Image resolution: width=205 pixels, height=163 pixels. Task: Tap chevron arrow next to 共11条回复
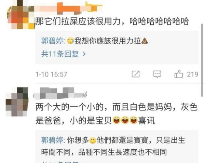tap(84, 54)
